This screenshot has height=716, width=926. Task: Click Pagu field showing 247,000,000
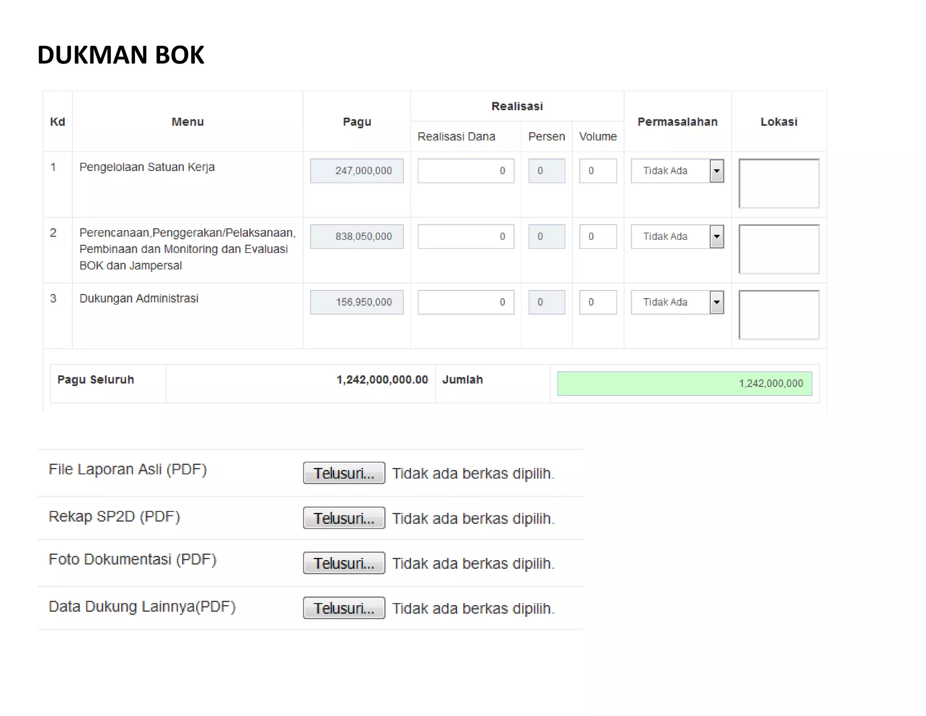356,171
